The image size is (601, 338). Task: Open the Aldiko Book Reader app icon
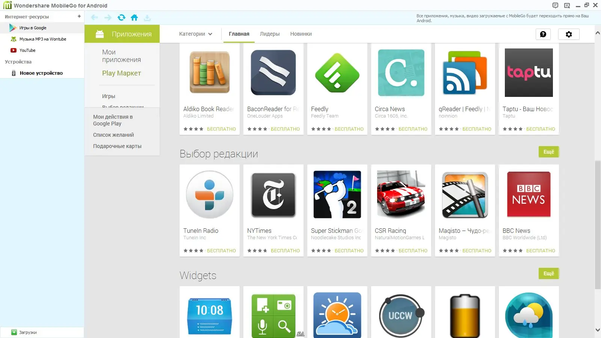click(x=210, y=72)
